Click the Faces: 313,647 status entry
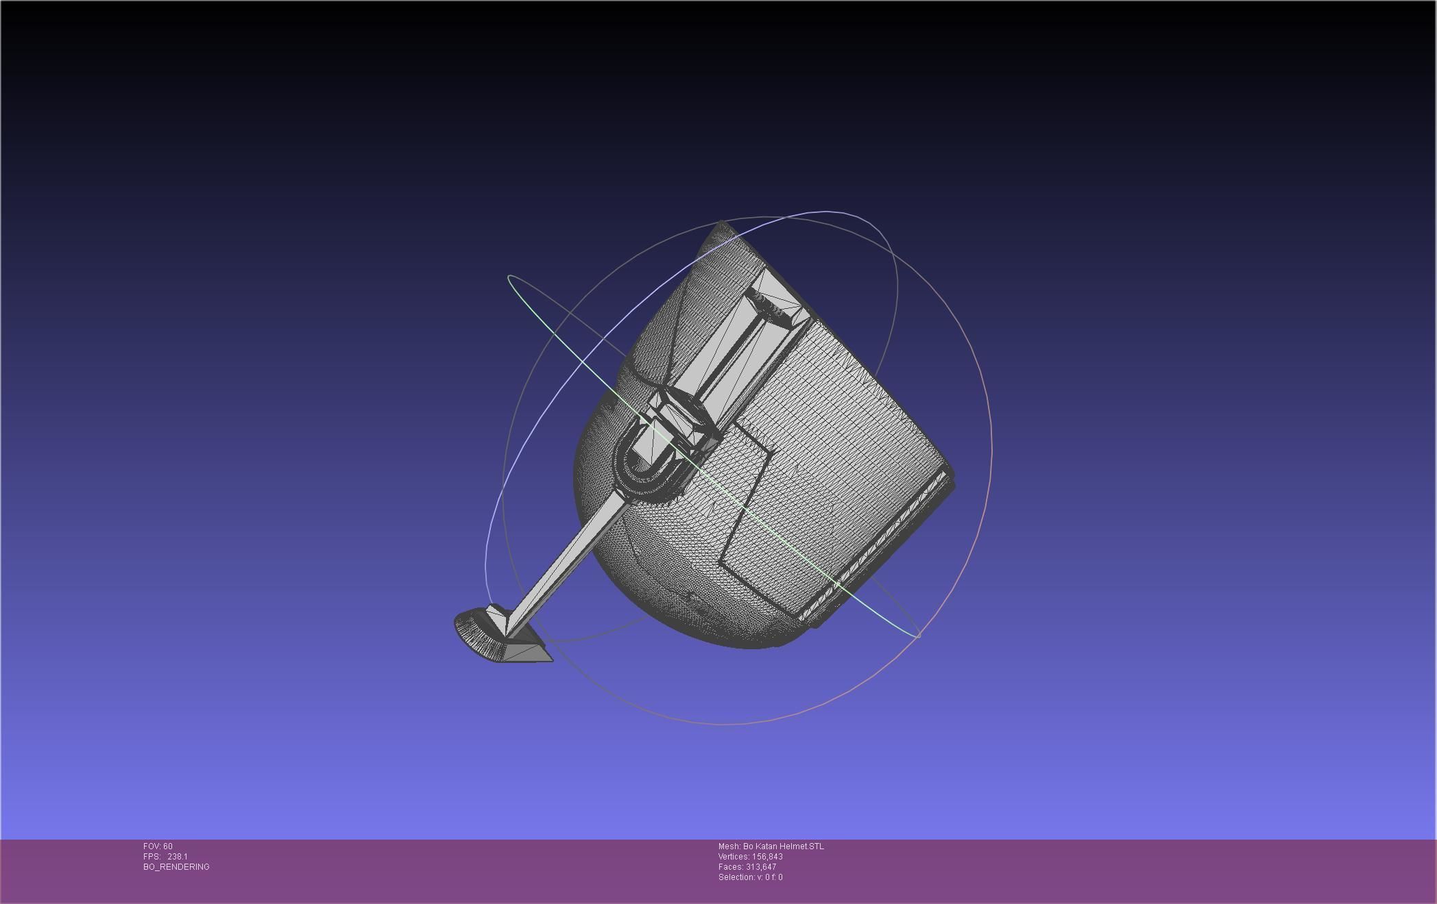Viewport: 1437px width, 904px height. [x=747, y=867]
